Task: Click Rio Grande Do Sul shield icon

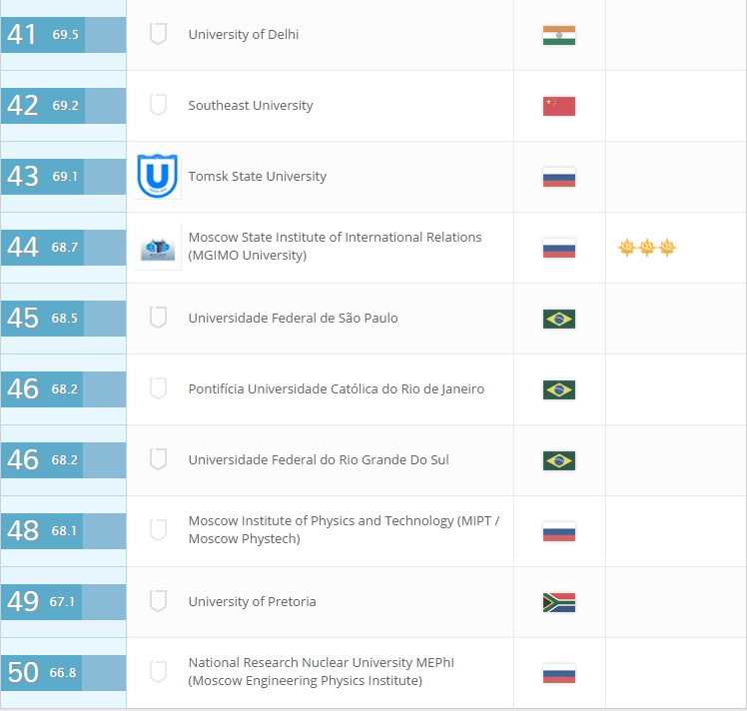Action: [158, 459]
